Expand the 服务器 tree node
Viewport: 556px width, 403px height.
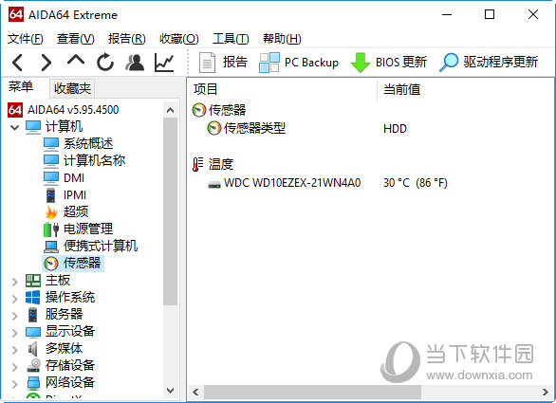(14, 316)
